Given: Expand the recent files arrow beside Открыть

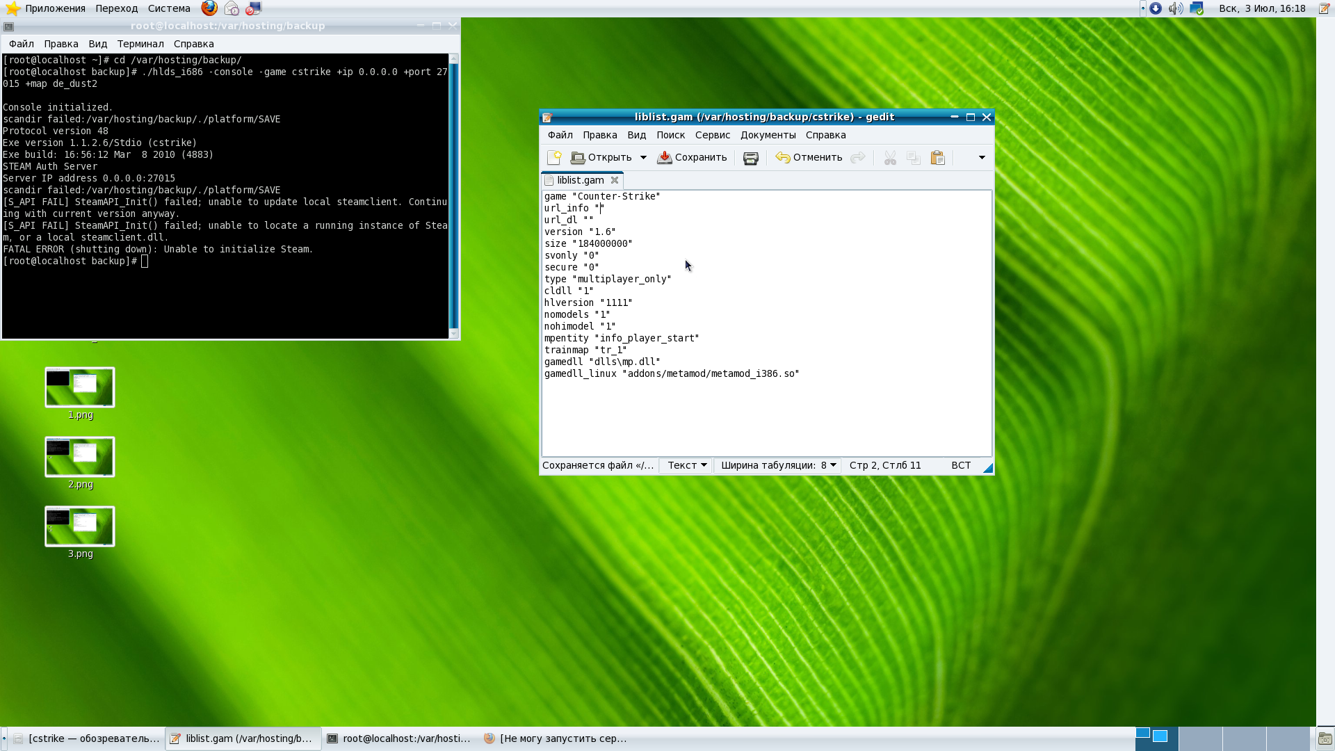Looking at the screenshot, I should coord(643,158).
